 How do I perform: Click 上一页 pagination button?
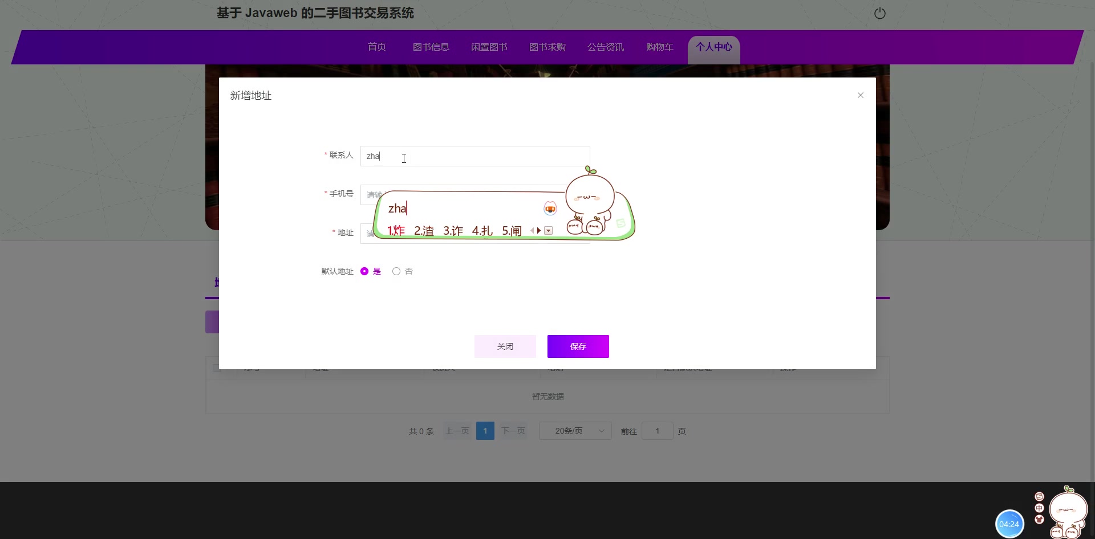[457, 431]
